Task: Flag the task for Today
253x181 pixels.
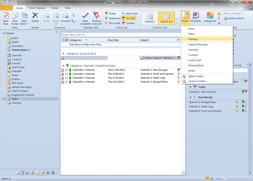Action: (x=110, y=14)
